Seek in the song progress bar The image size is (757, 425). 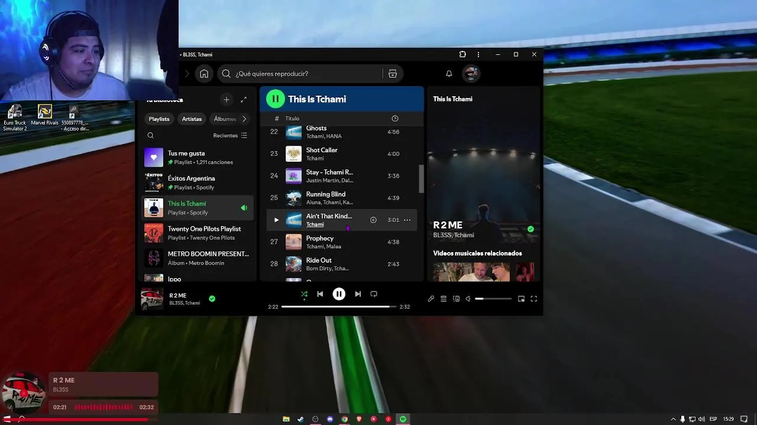coord(339,307)
